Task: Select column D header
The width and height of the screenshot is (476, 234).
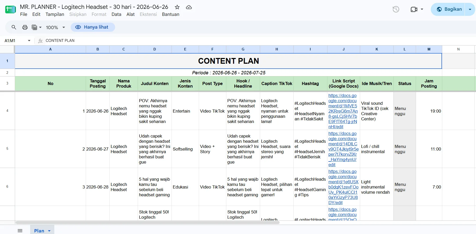Action: coord(155,49)
